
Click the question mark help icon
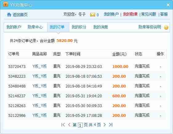click(x=166, y=27)
